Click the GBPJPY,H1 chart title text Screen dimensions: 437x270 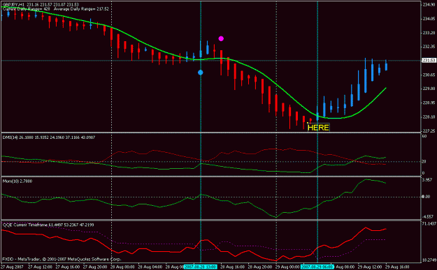13,5
